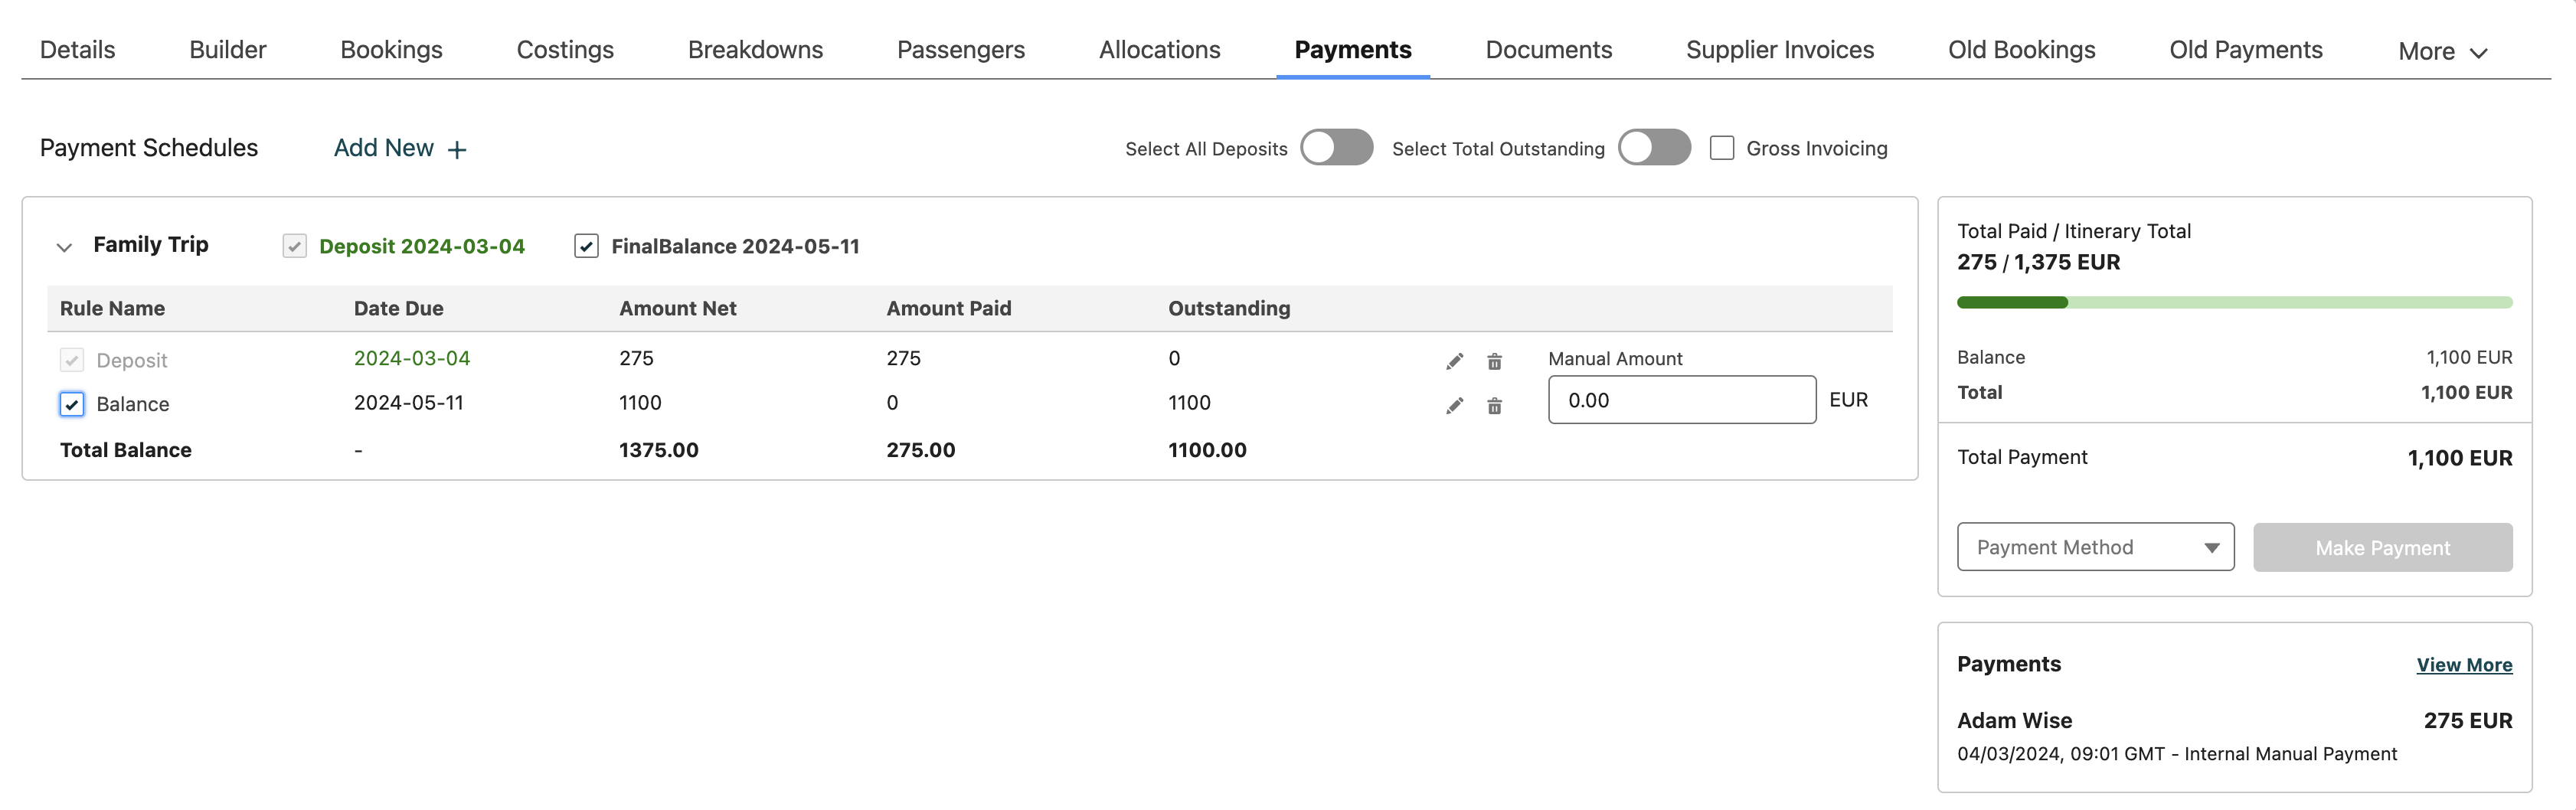Delete the Balance rule trash icon

pos(1494,405)
